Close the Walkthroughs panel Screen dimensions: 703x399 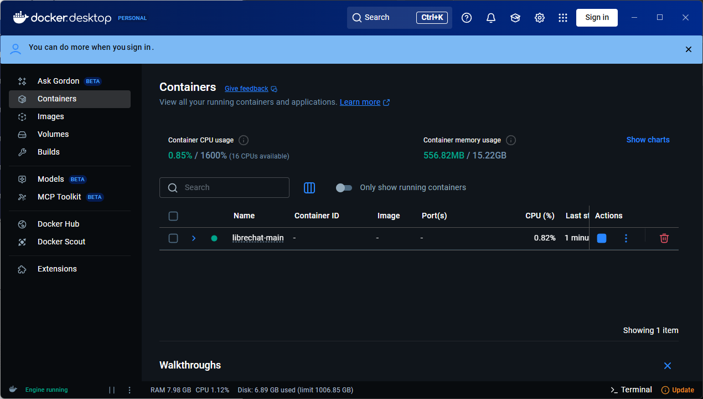668,366
